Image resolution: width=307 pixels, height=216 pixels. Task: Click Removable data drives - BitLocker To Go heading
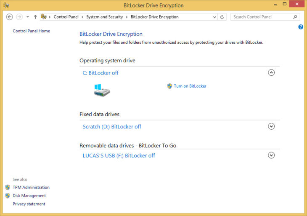(x=128, y=146)
